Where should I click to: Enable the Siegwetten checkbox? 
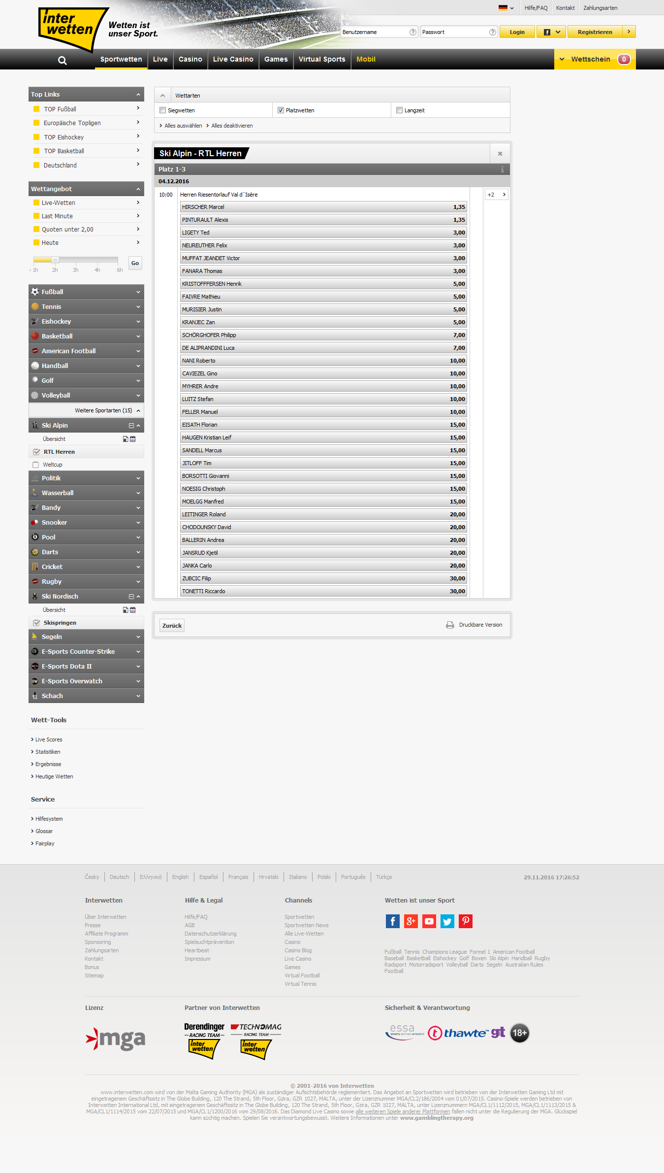162,110
